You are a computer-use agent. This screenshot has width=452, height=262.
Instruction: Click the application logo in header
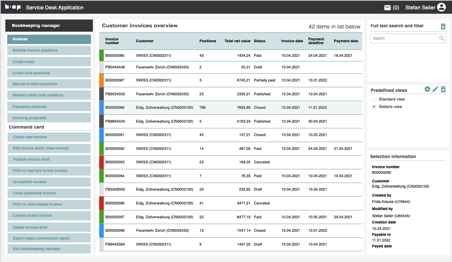(x=13, y=7)
